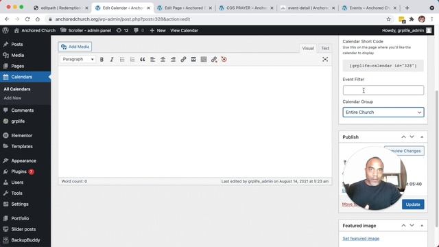
Task: Apply blockquote formatting
Action: tap(143, 60)
